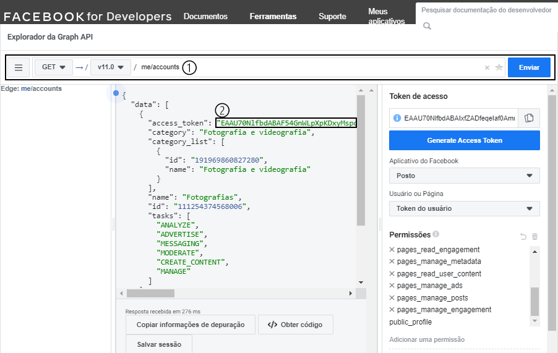Delete permissions with trash icon
The image size is (558, 353).
click(534, 236)
